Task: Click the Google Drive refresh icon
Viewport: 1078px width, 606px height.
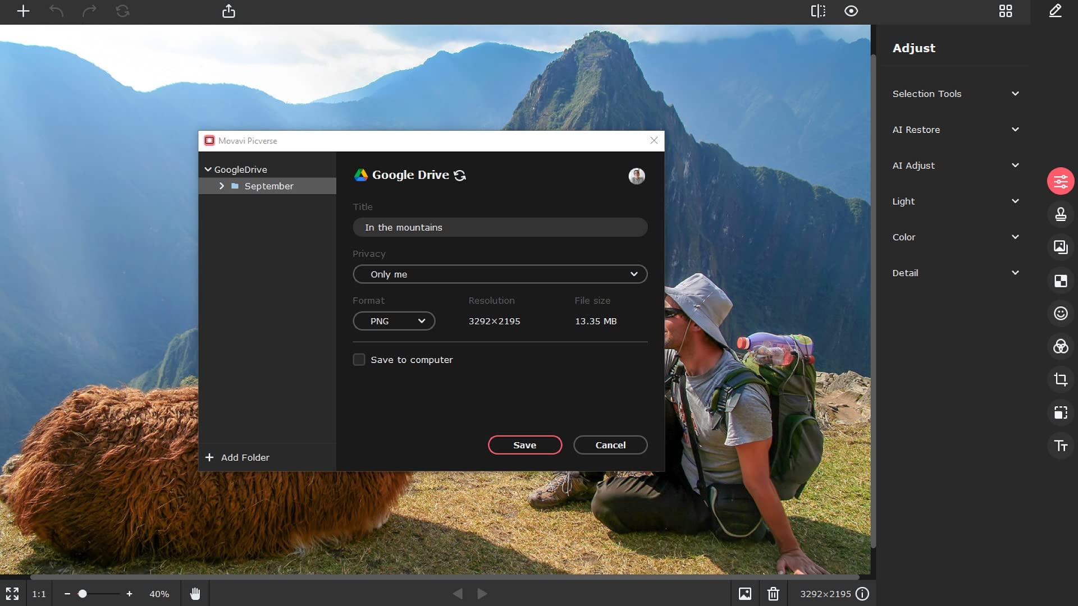Action: [460, 176]
